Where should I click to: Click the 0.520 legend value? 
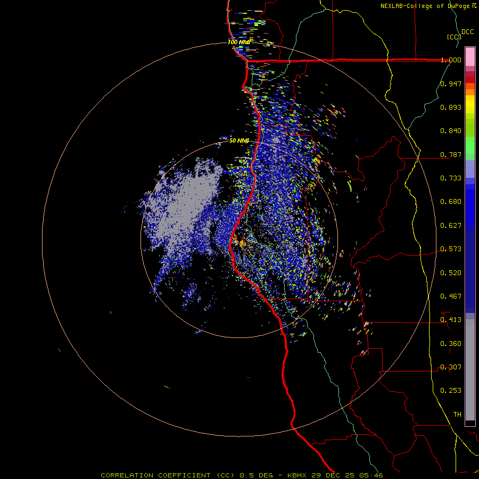(x=451, y=273)
